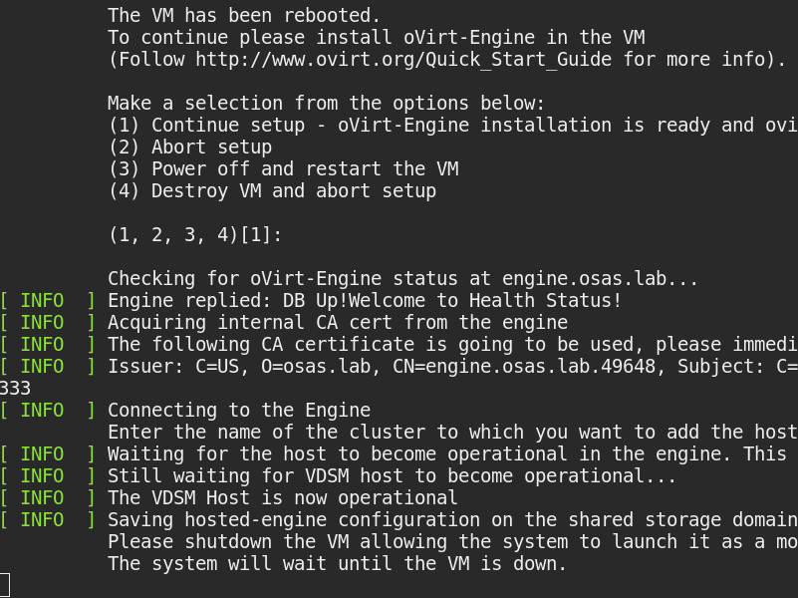The image size is (798, 598).
Task: Click the terminal cursor block at bottom
Action: pyautogui.click(x=4, y=585)
